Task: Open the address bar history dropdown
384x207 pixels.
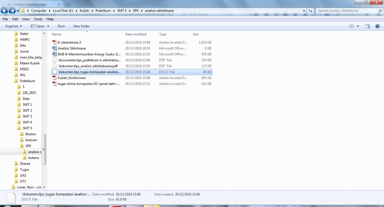Action: [x=304, y=11]
